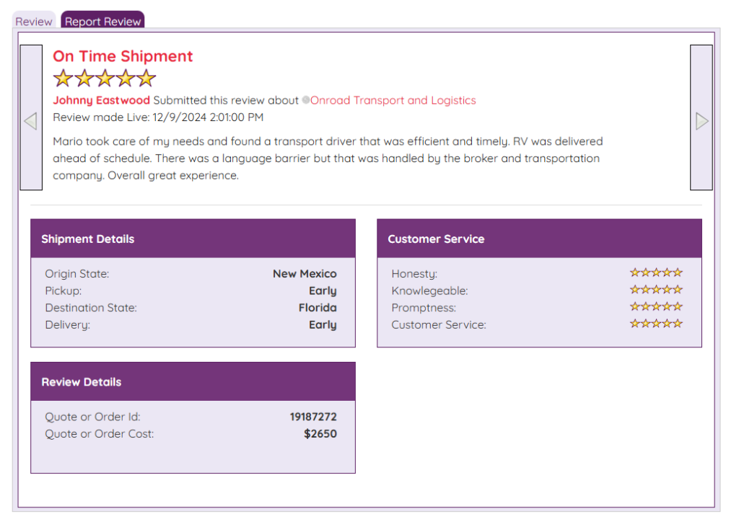Open the Report Review tab
Screen dimensions: 739x519
click(x=102, y=22)
